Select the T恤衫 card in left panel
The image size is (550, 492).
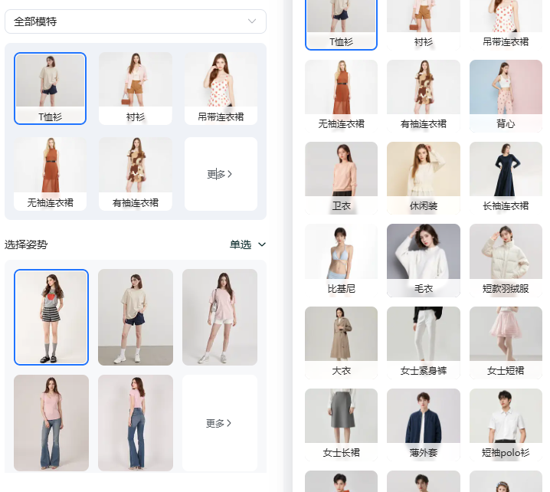(50, 88)
